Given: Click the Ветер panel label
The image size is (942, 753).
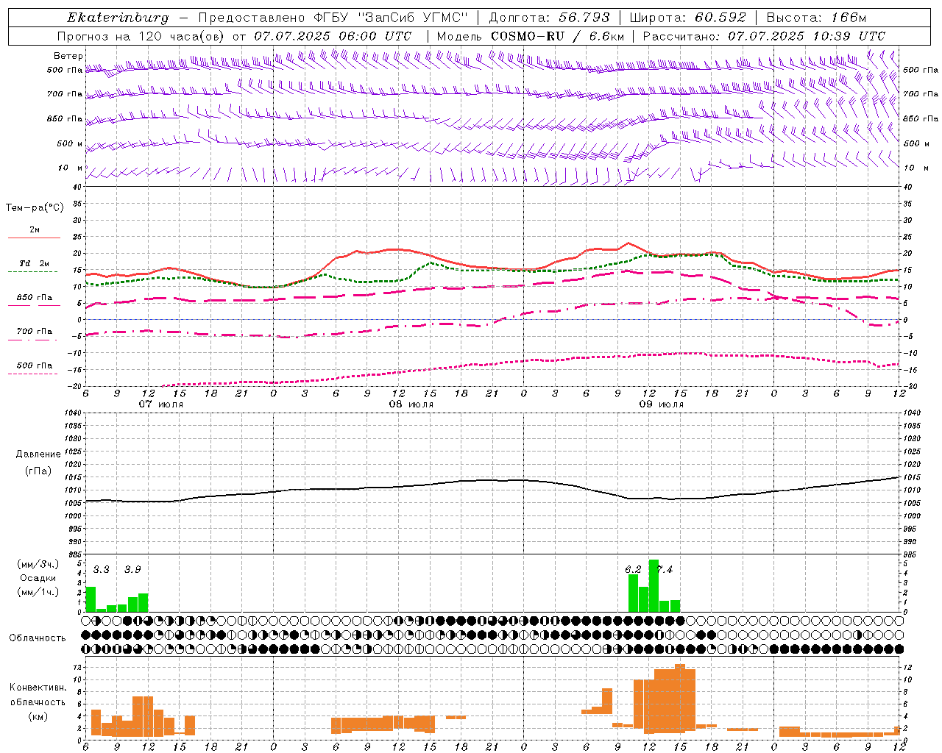Looking at the screenshot, I should click(68, 56).
